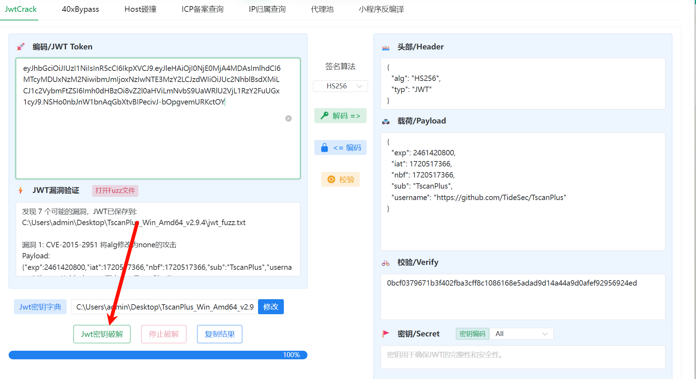Click the ship icon beside 头部/Header
The image size is (696, 379).
pyautogui.click(x=386, y=47)
